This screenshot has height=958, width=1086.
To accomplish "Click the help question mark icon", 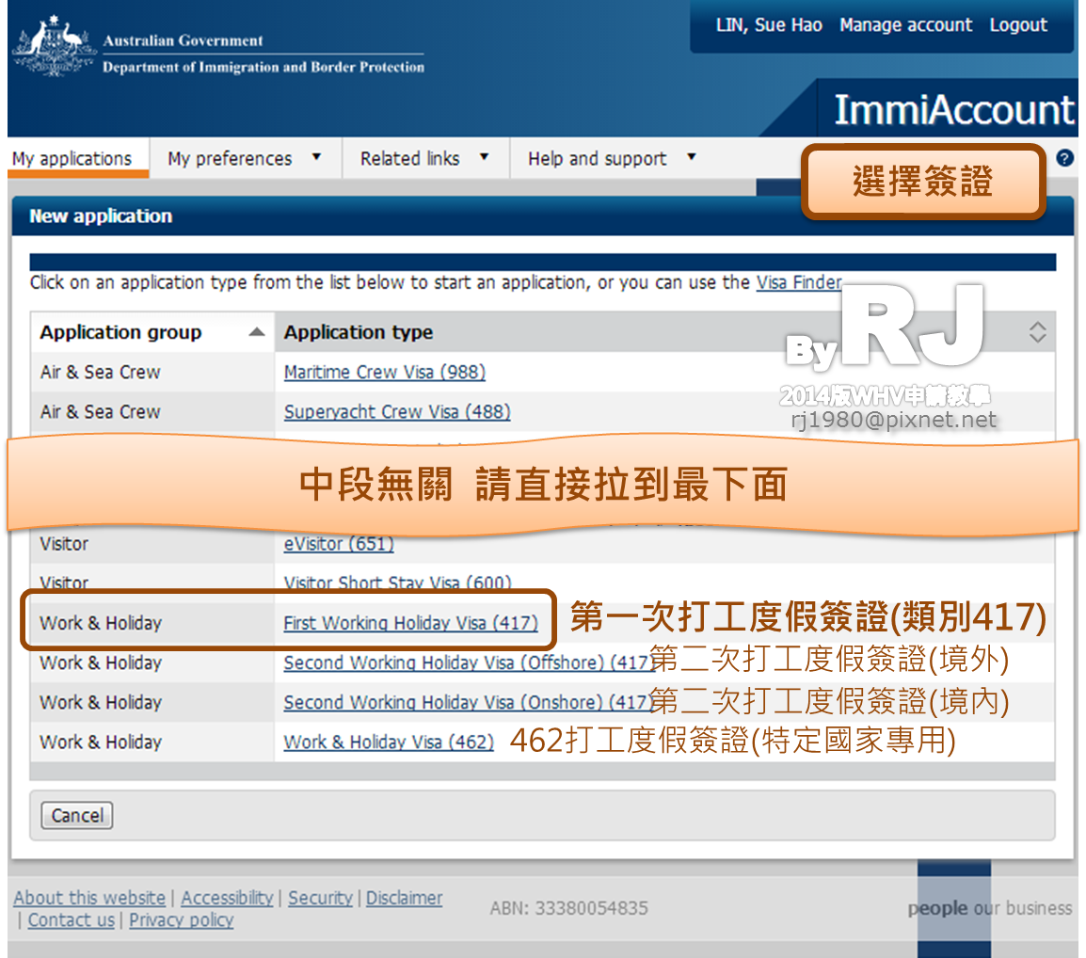I will coord(1064,158).
